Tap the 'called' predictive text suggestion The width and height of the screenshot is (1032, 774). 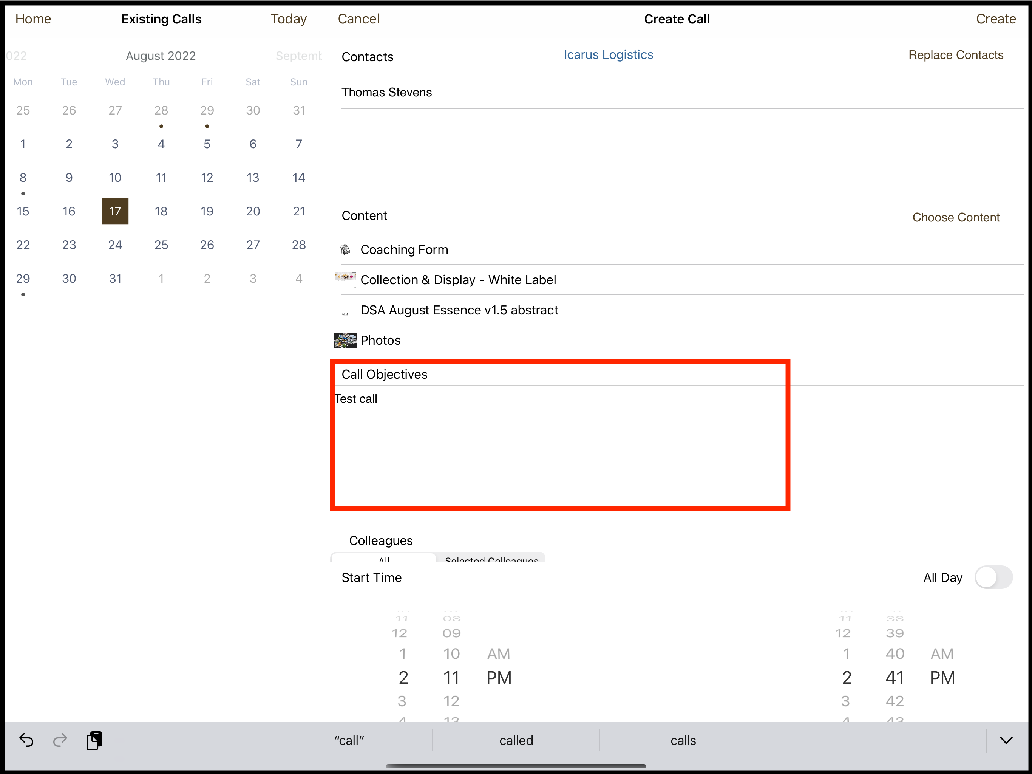click(x=516, y=740)
